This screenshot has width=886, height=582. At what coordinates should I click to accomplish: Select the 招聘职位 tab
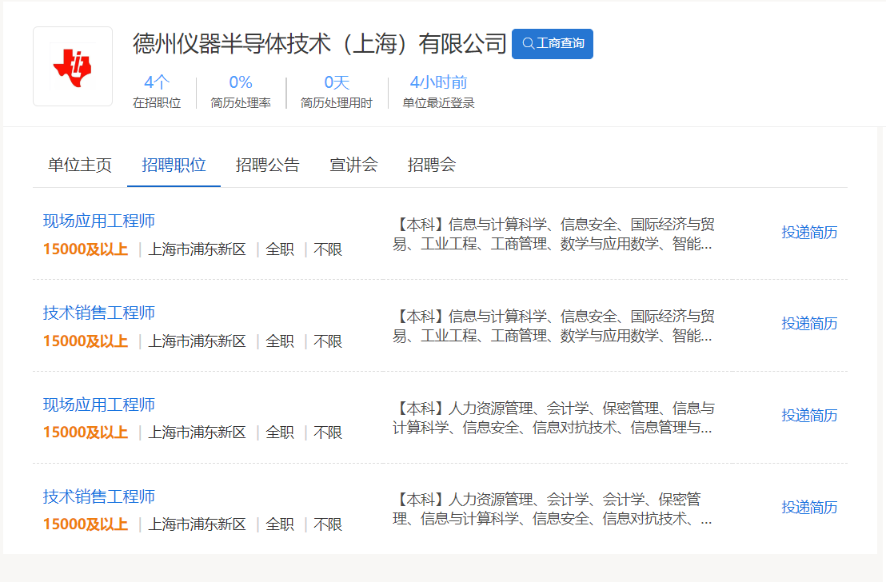tap(174, 165)
